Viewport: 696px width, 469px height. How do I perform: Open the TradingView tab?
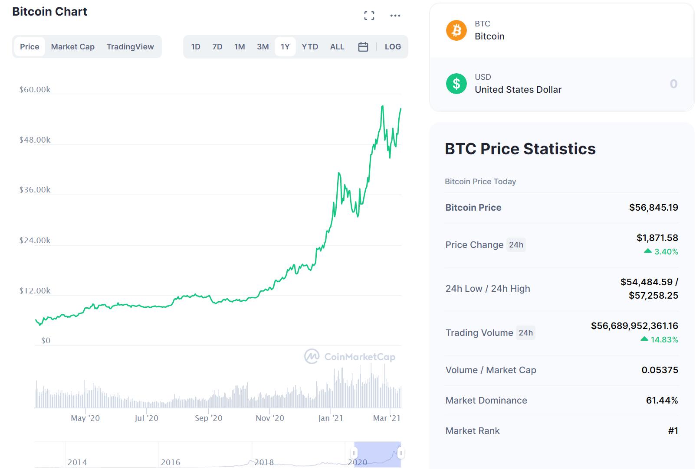click(131, 46)
